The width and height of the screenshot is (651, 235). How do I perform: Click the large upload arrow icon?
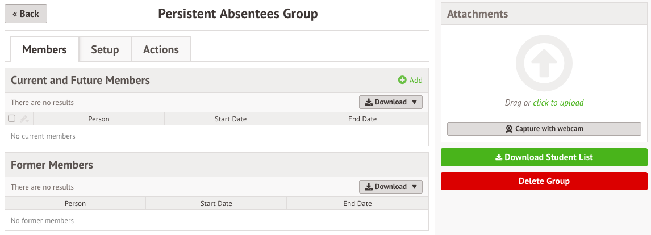[544, 64]
